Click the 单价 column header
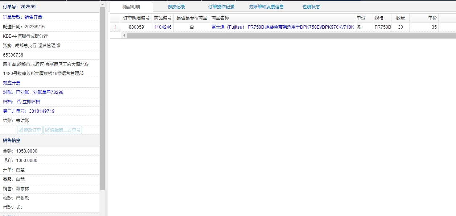 [x=424, y=18]
